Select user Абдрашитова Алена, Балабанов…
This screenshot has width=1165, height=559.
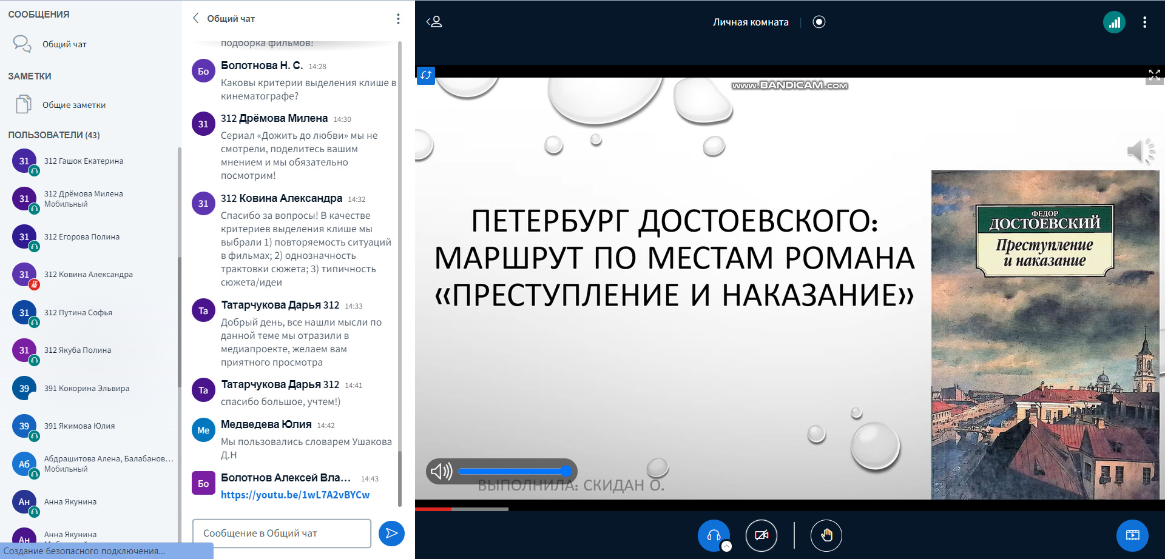tap(91, 464)
